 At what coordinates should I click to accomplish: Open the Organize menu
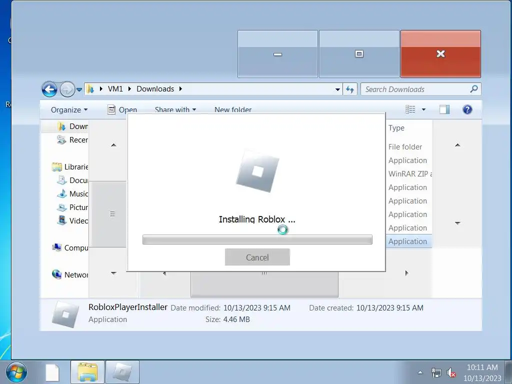pyautogui.click(x=69, y=109)
